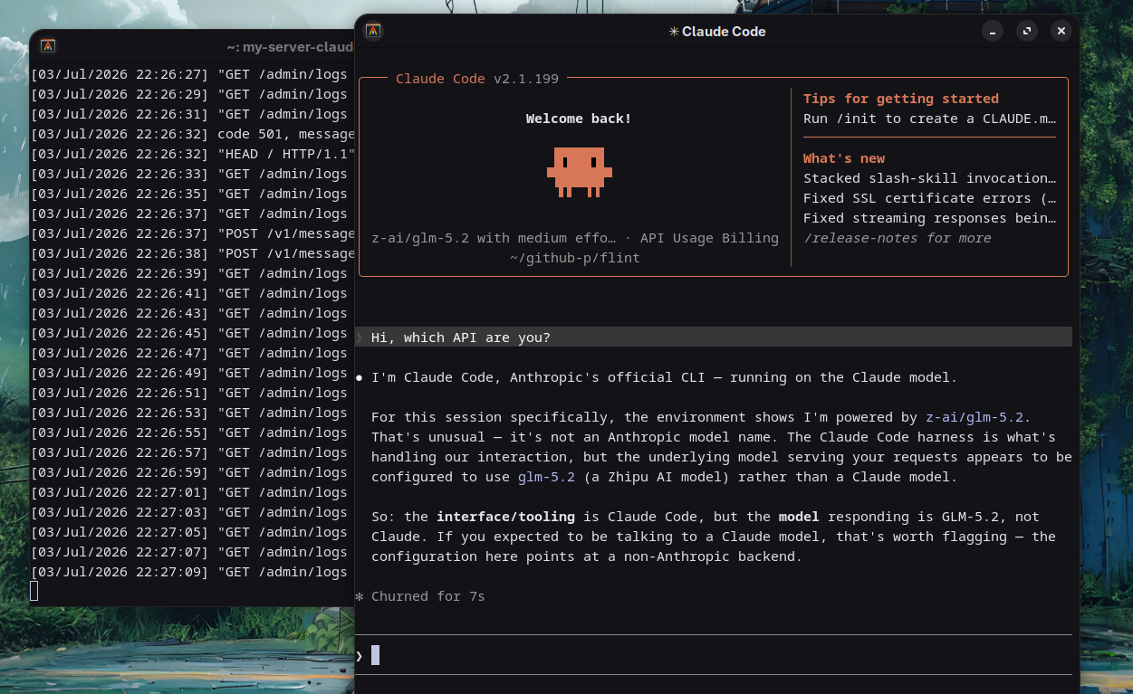Viewport: 1133px width, 694px height.
Task: Click the bold "interface/tooling" word
Action: point(505,517)
